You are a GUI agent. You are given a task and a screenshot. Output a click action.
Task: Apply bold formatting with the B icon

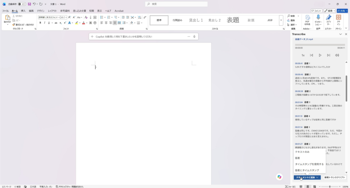pyautogui.click(x=40, y=23)
